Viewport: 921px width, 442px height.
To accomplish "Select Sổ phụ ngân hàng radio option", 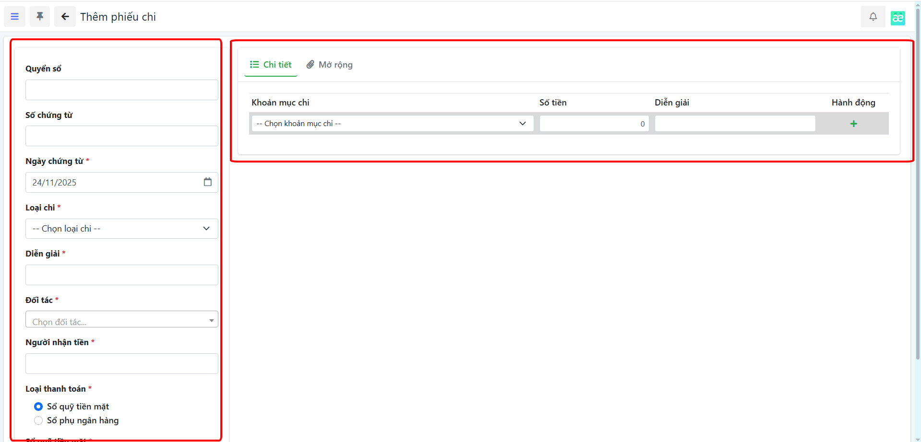I will [x=38, y=420].
